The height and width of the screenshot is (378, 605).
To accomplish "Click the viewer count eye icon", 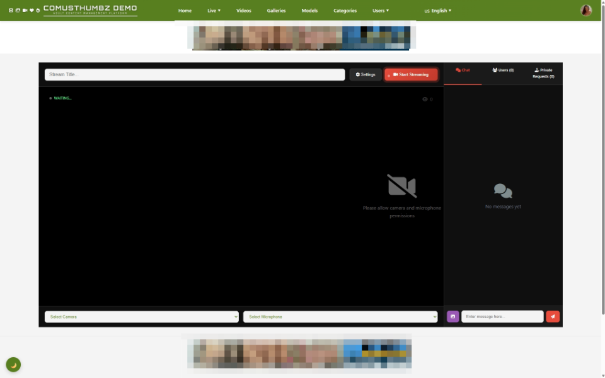I will click(425, 99).
